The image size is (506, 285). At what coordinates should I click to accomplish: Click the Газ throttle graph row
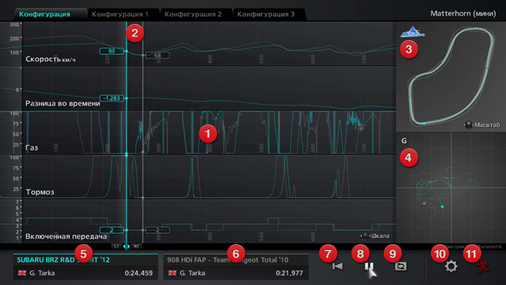coord(281,134)
